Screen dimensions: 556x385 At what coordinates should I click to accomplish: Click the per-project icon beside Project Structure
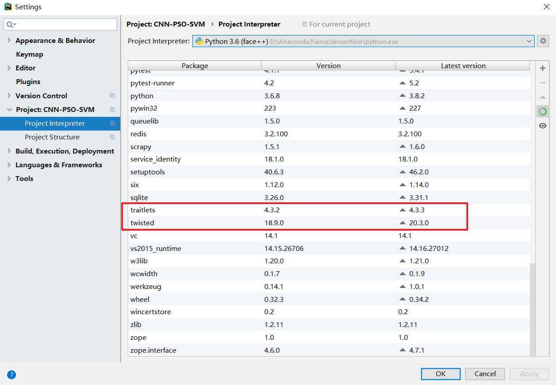pos(112,137)
